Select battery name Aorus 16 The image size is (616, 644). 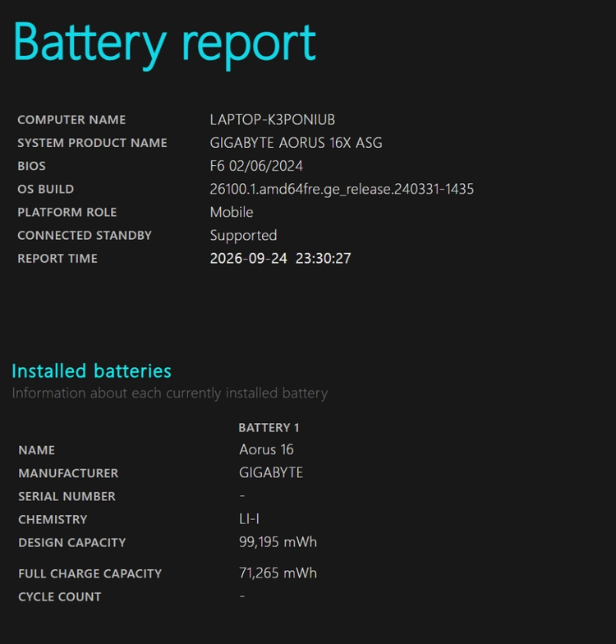(x=266, y=450)
